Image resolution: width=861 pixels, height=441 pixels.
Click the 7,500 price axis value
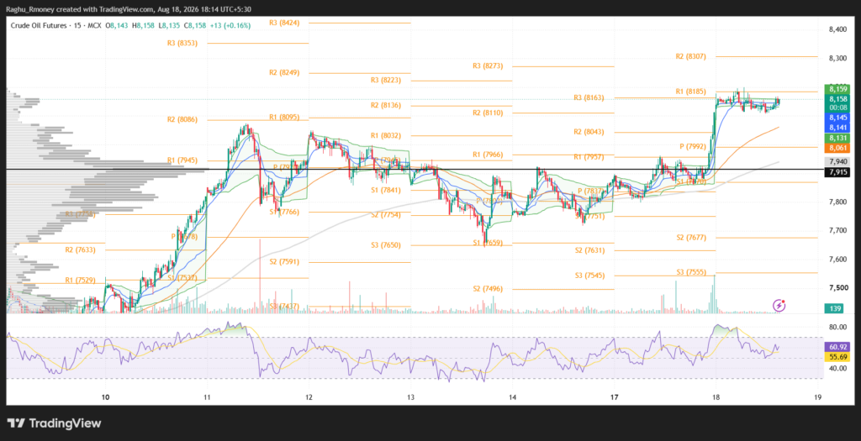coord(837,287)
